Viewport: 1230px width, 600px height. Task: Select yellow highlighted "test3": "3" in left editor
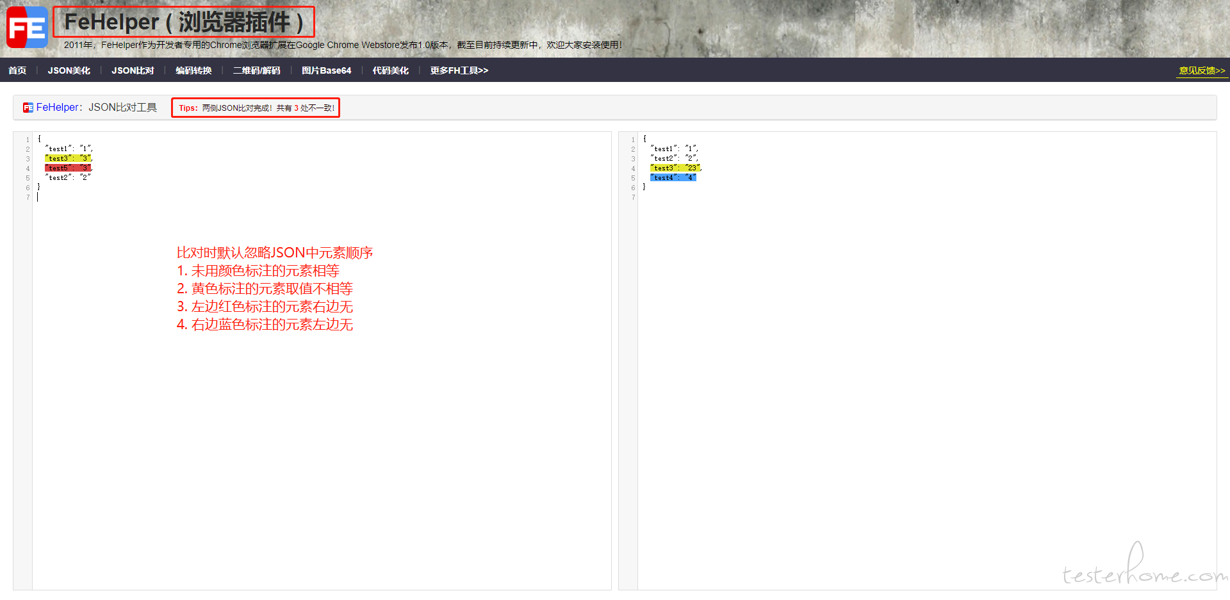click(x=69, y=158)
